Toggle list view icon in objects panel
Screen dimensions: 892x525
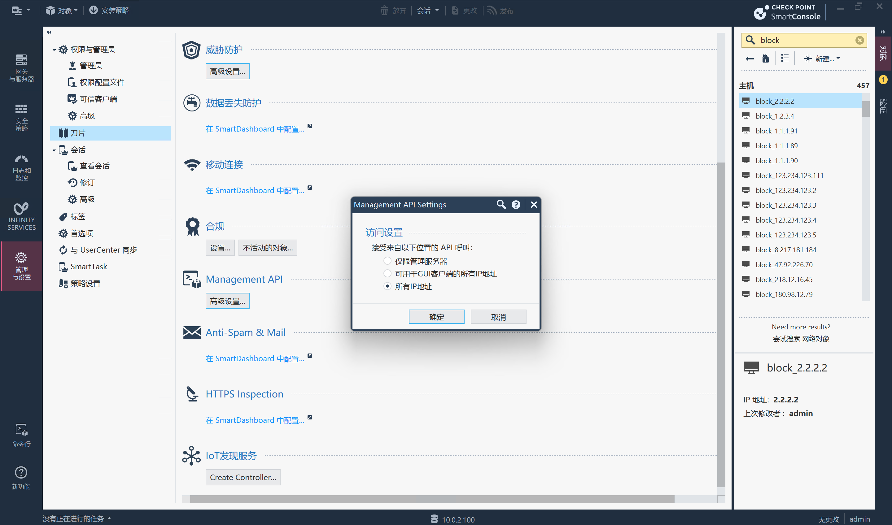785,59
